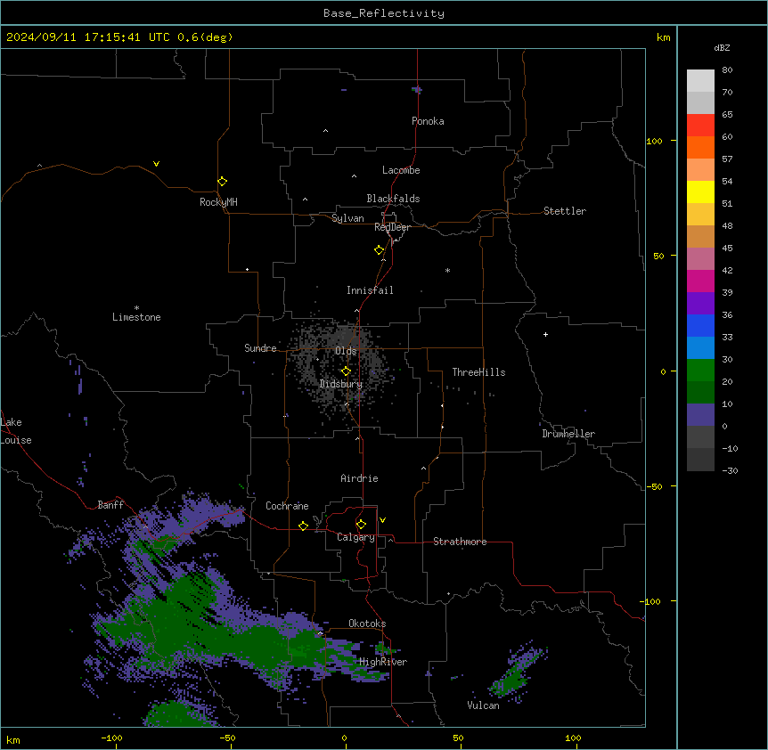Image resolution: width=768 pixels, height=750 pixels.
Task: Click the yellow diamond marker below Cochrane
Action: point(303,526)
